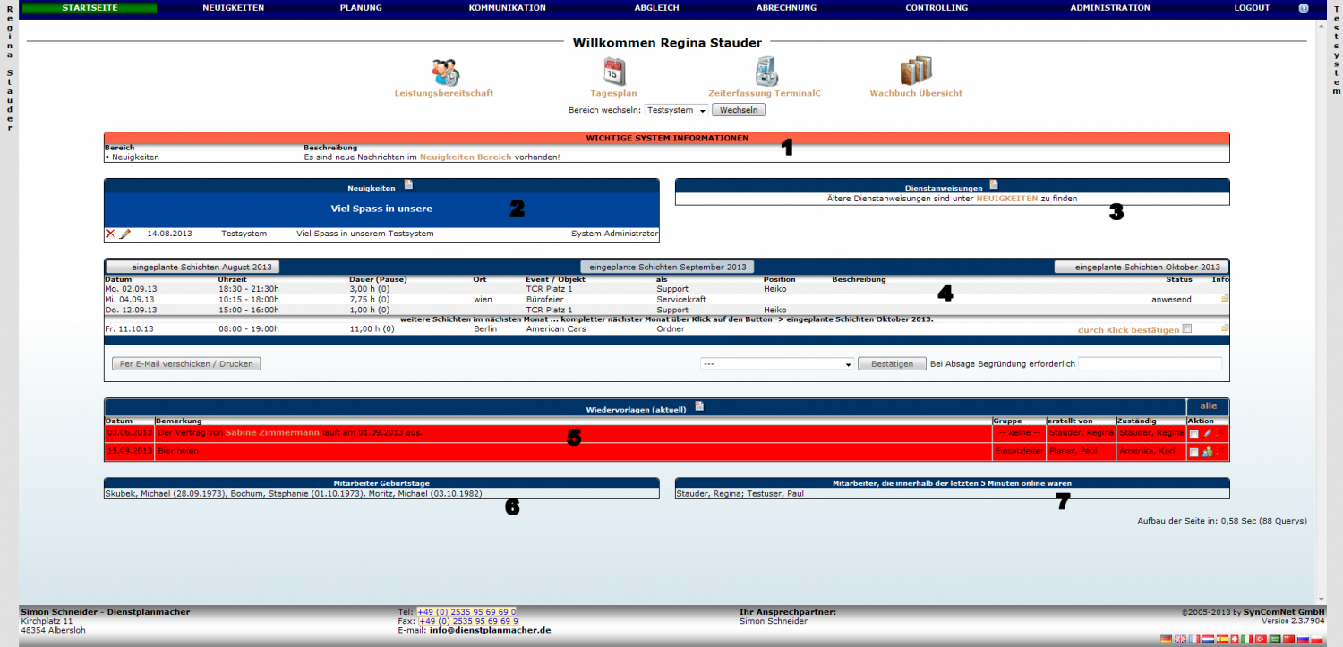
Task: Click the new-entry page icon next to Neuigkeiten header
Action: coord(408,185)
